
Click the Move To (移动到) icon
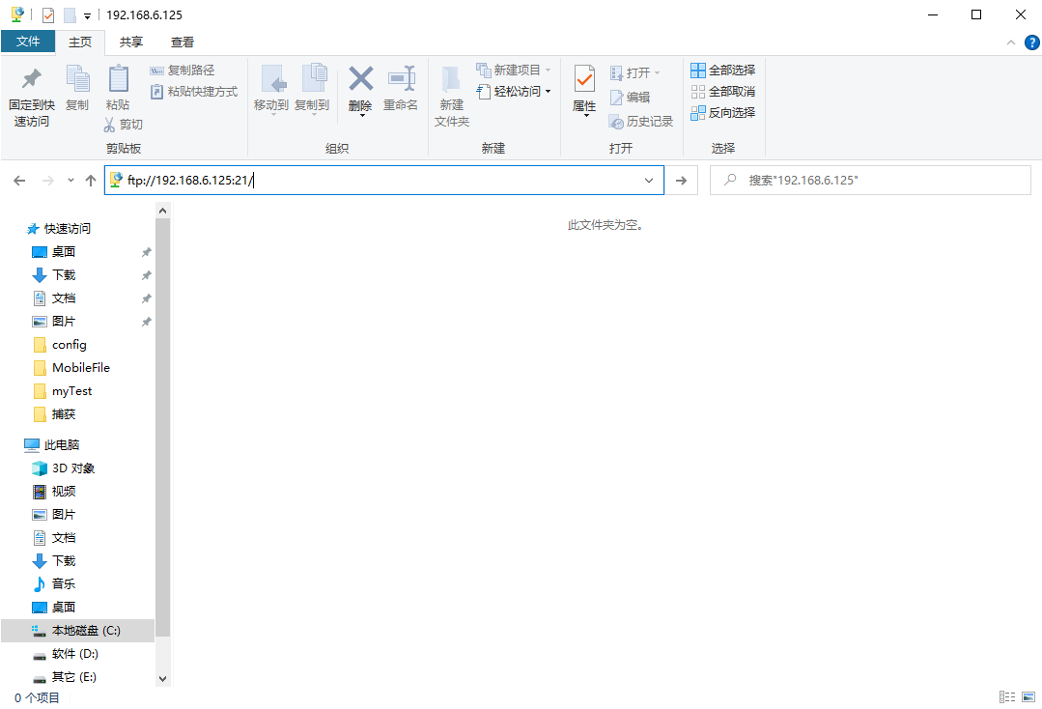coord(273,79)
